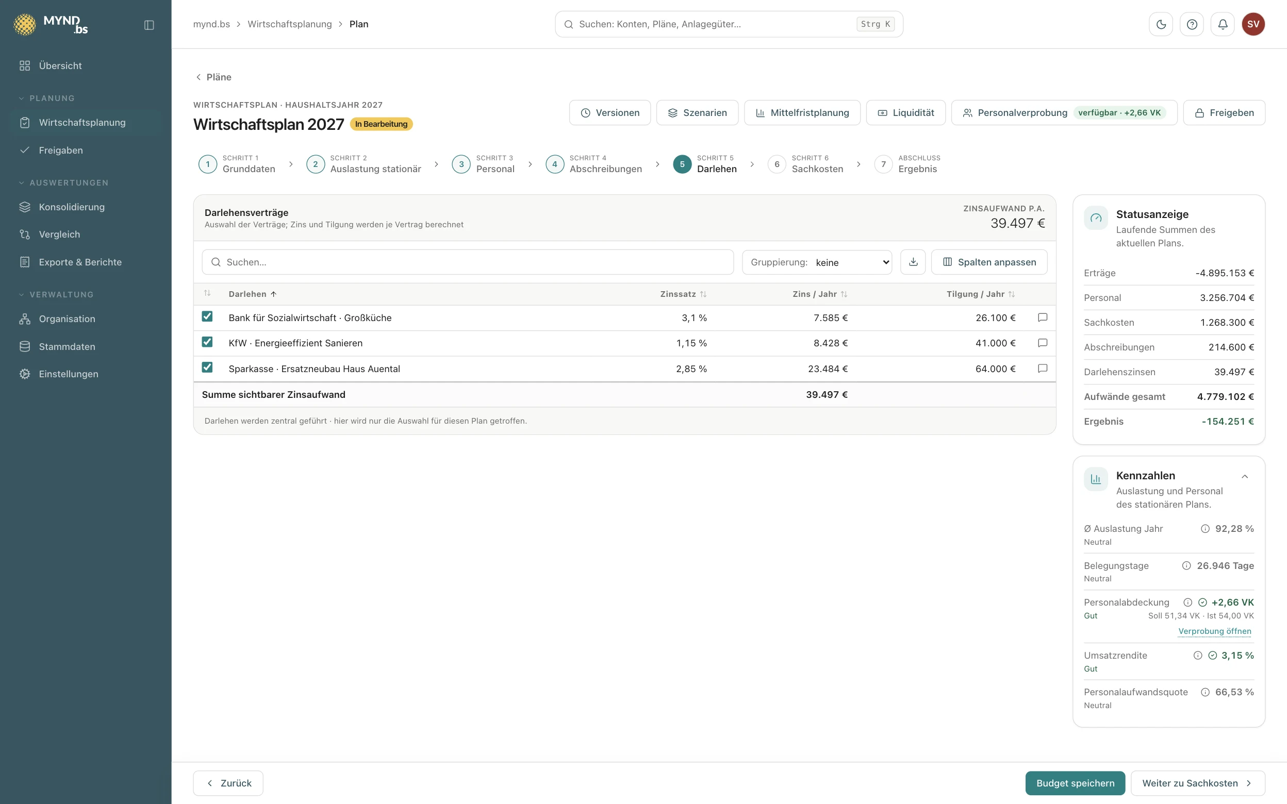Uncheck Bank für Sozialwirtschaft Großküche loan

coord(207,316)
